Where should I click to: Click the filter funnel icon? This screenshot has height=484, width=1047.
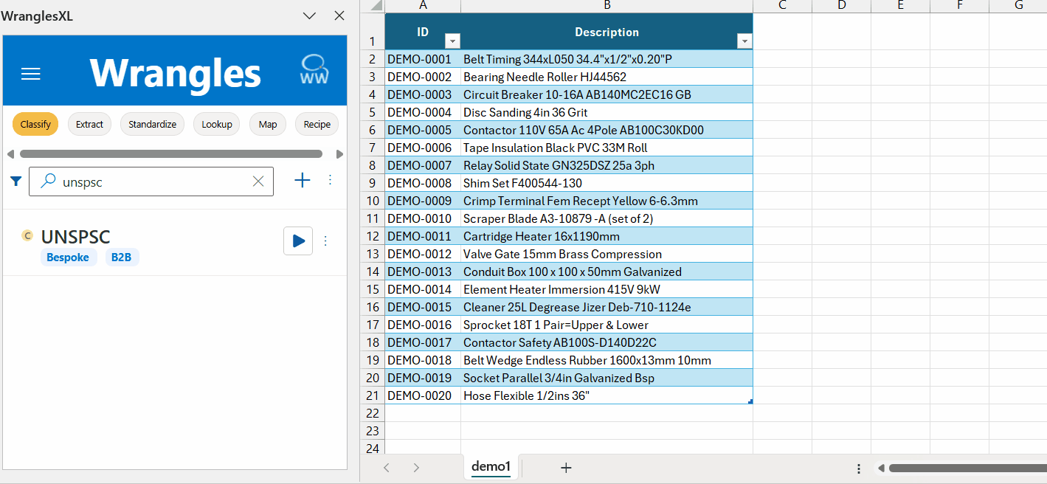(16, 181)
